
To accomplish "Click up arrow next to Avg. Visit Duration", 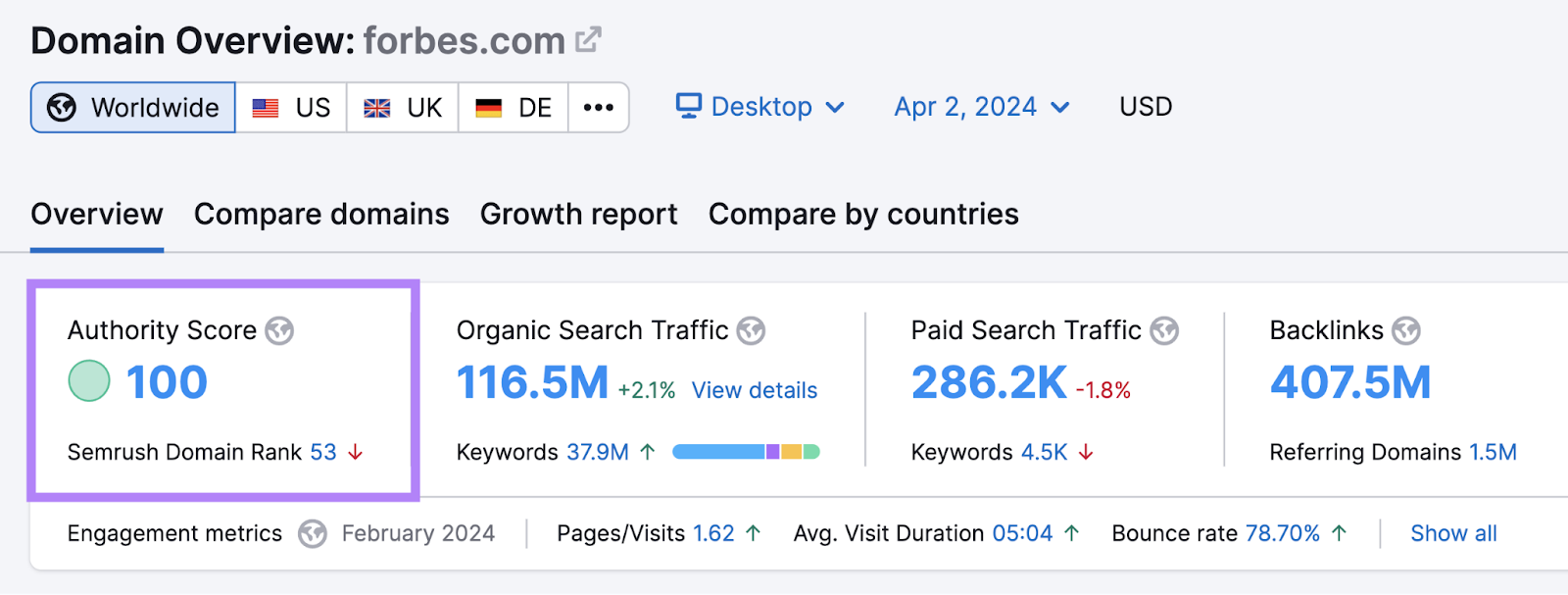I will coord(1072,533).
